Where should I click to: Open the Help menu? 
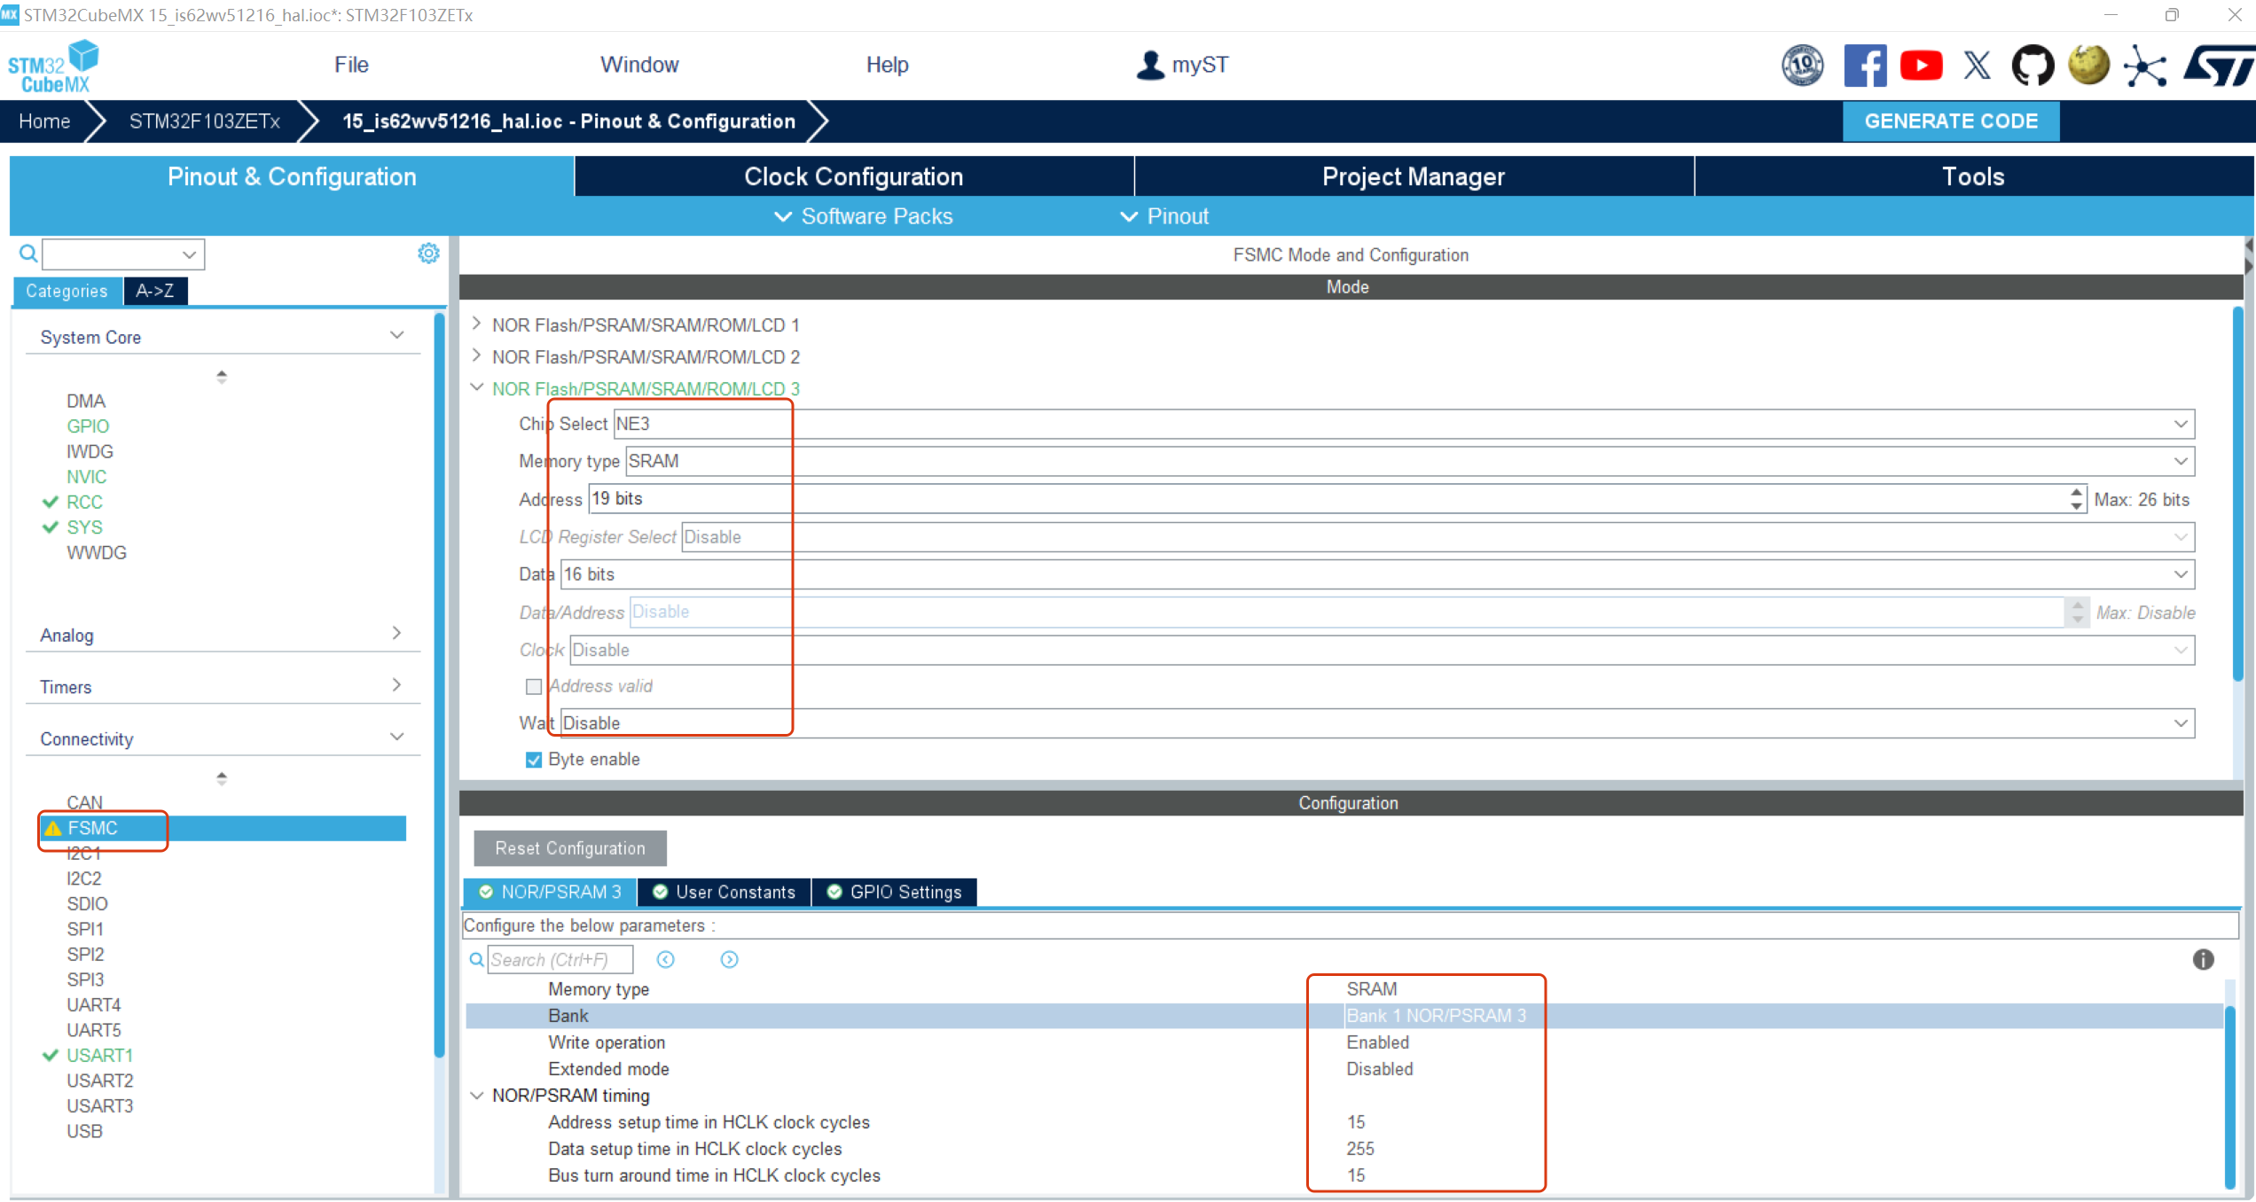pos(887,65)
